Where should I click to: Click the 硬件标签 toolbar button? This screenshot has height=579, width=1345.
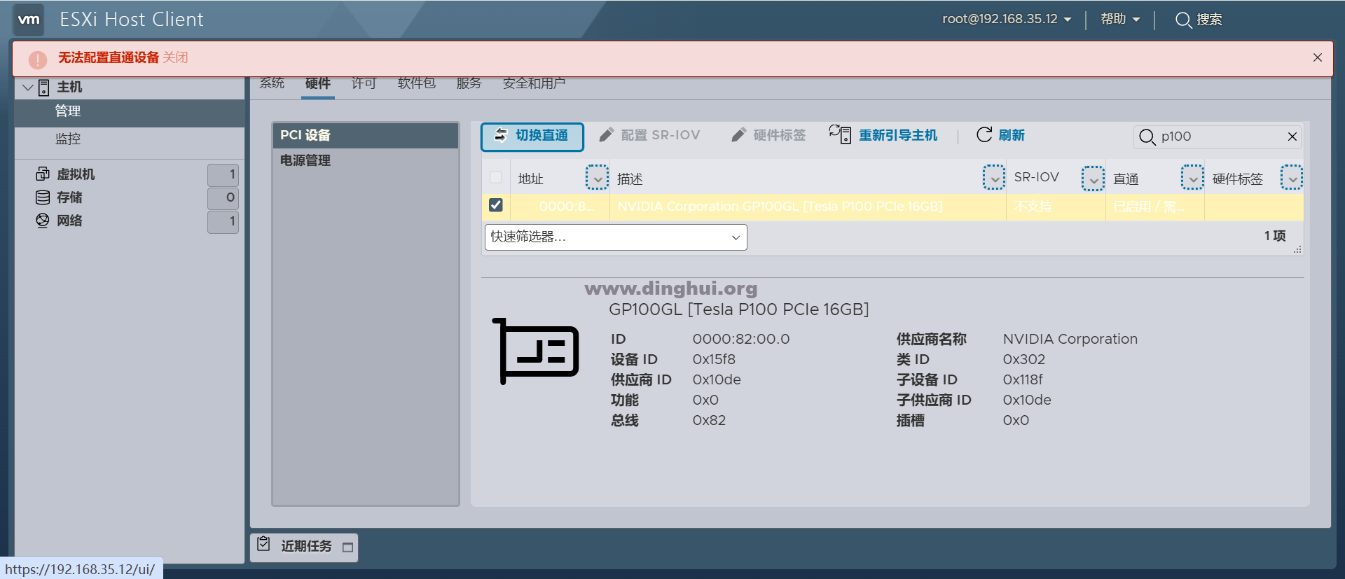coord(768,135)
